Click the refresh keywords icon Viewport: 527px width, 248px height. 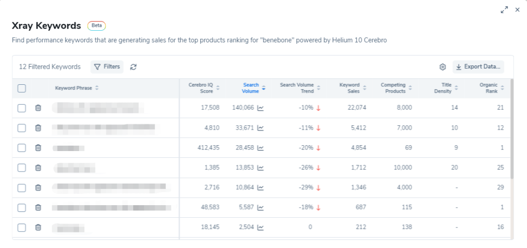pos(133,67)
